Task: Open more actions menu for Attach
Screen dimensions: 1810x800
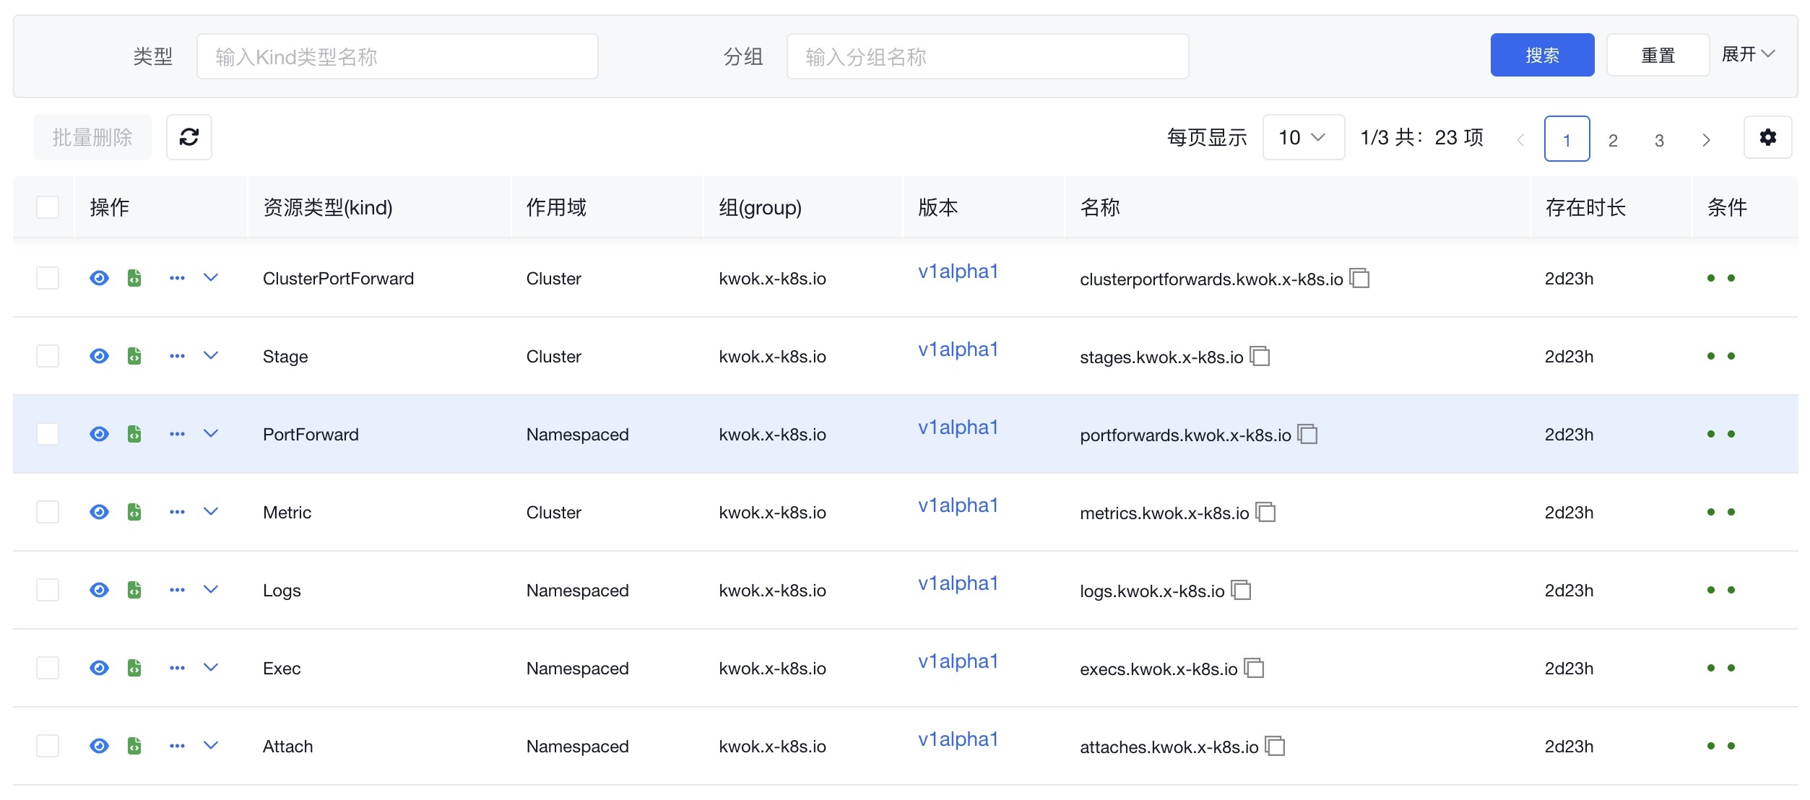Action: [x=177, y=746]
